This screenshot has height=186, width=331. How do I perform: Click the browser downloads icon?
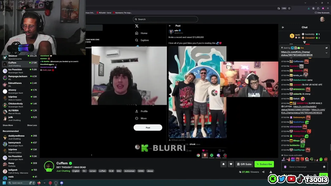coord(309,8)
